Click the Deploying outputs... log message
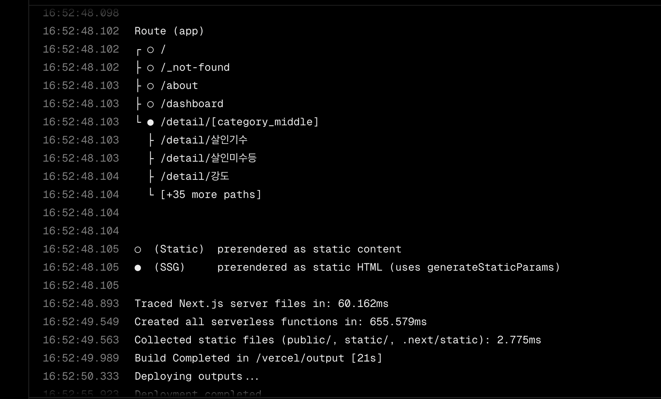Image resolution: width=661 pixels, height=399 pixels. 196,376
